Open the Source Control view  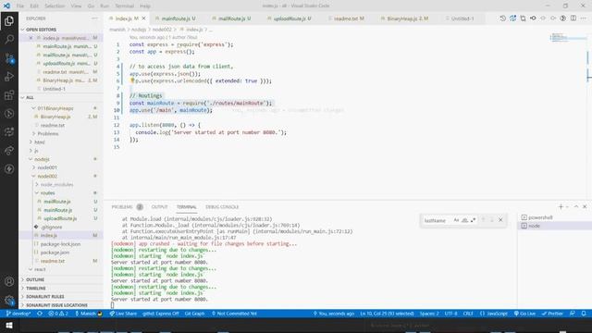coord(9,58)
